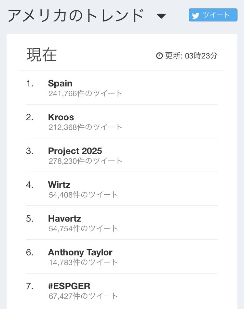Open the Spain trend link
The height and width of the screenshot is (309, 244).
click(60, 83)
